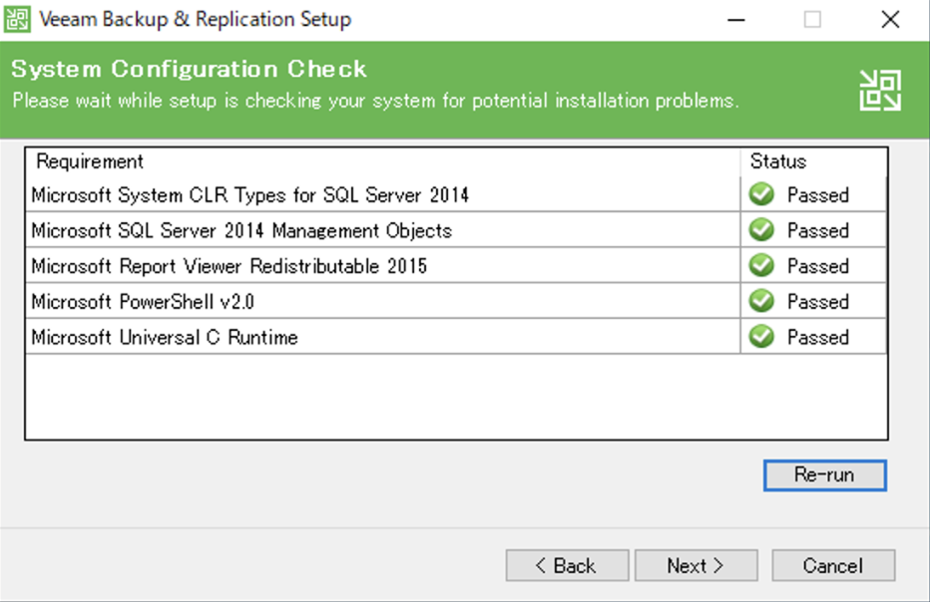Click the Veeam emblem in green header
The width and height of the screenshot is (930, 602).
tap(880, 91)
